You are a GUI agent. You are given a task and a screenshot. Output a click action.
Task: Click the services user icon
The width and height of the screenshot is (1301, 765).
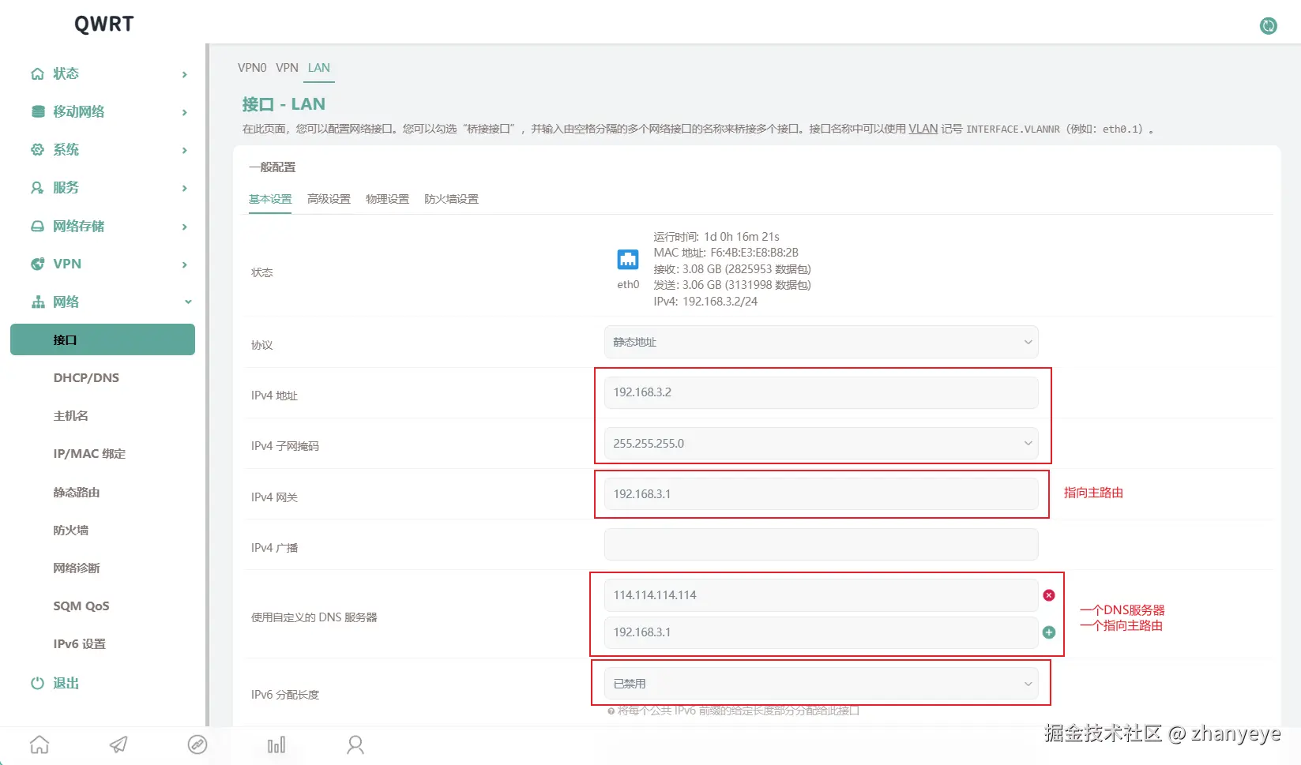[37, 188]
